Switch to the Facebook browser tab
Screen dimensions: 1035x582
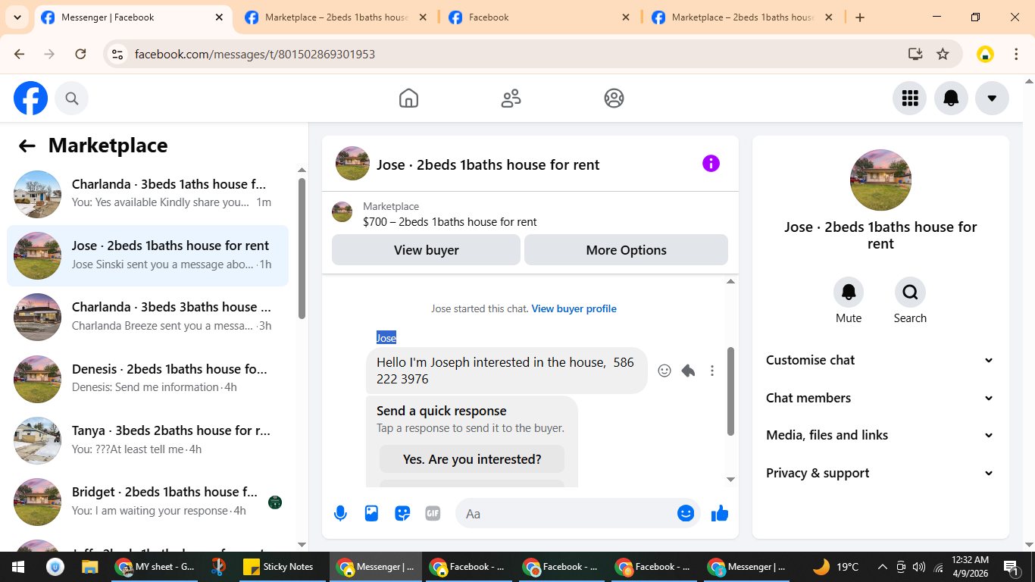click(539, 17)
